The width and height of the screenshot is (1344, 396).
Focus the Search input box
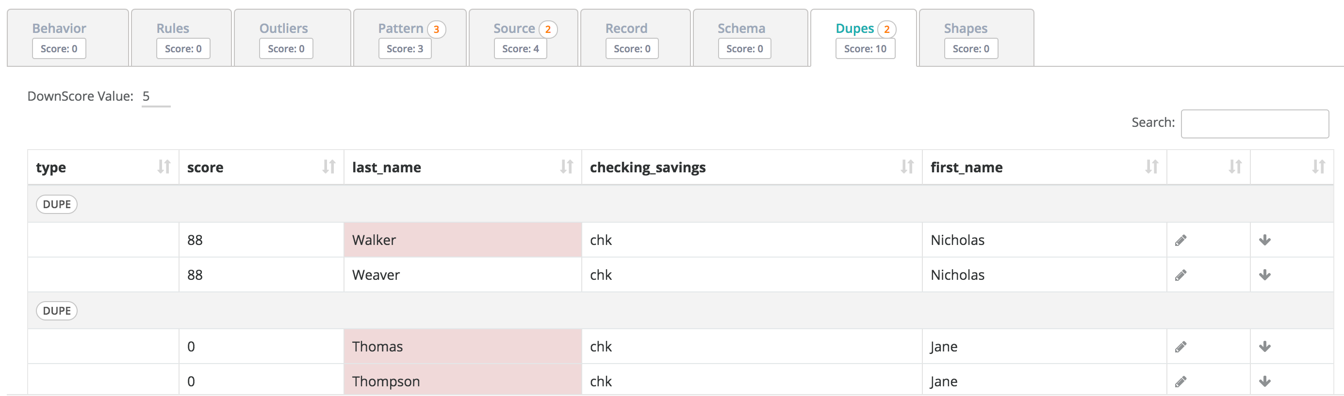1254,123
